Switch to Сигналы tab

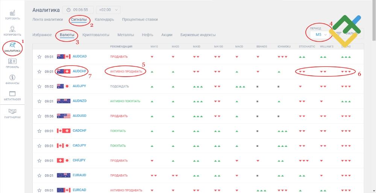[79, 20]
